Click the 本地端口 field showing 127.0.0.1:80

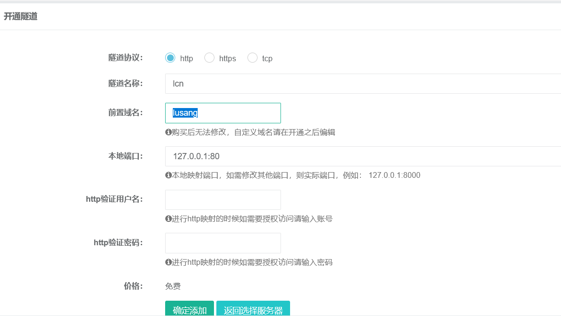coord(363,156)
